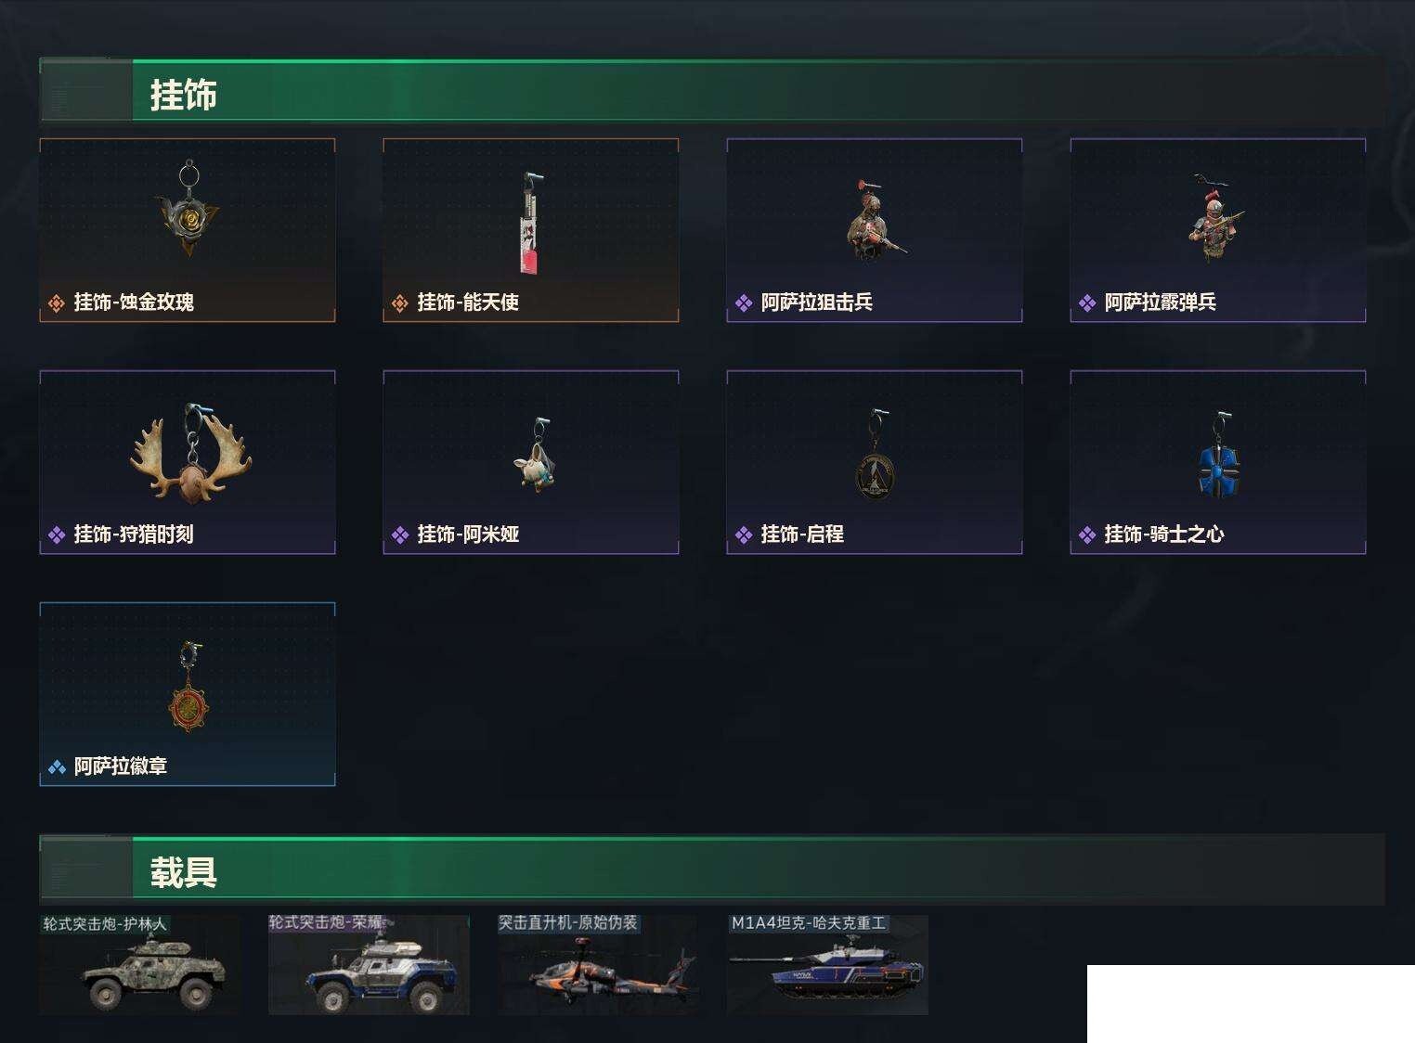This screenshot has width=1415, height=1043.
Task: Click purple rarity icon beside 阿萨拉狙击兵
Action: point(744,303)
